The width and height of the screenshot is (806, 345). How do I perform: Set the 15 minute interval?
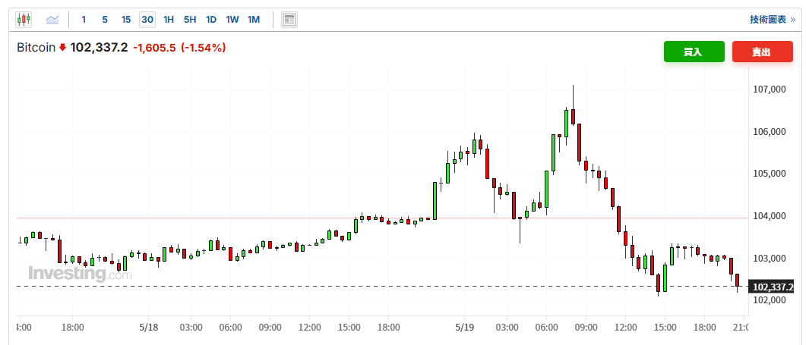(x=126, y=20)
